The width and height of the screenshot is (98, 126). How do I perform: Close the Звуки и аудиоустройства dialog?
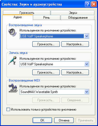point(94,4)
